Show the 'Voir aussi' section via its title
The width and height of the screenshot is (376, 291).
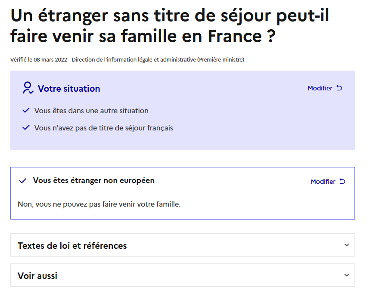click(x=37, y=276)
